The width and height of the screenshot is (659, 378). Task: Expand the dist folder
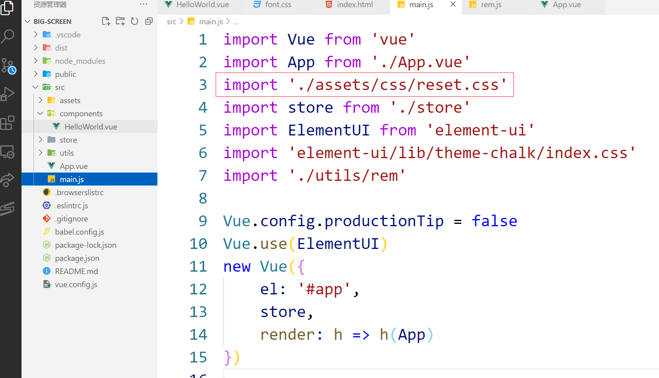coord(35,48)
